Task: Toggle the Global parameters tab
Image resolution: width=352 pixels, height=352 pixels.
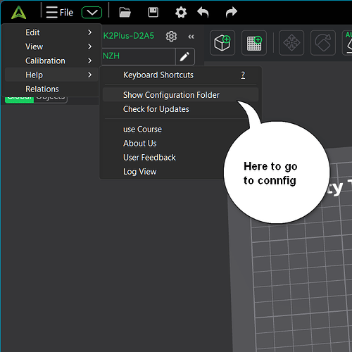Action: pyautogui.click(x=20, y=99)
